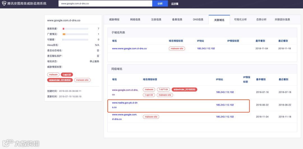Viewport: 303px width, 149px height.
Task: Click 域名 column header in 子域名列表
Action: click(114, 41)
